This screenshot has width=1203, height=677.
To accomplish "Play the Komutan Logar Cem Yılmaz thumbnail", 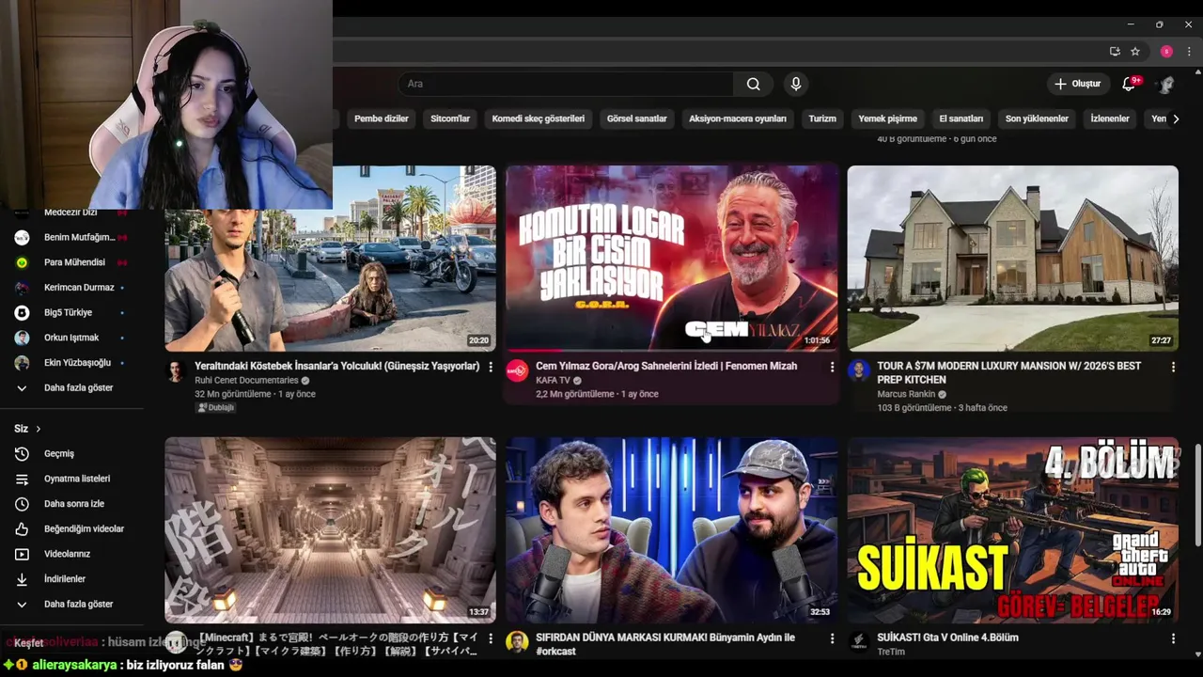I will click(672, 258).
